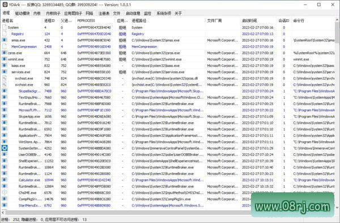The height and width of the screenshot is (223, 340).
Task: Open the 应用层钩子 tab
Action: pyautogui.click(x=73, y=13)
